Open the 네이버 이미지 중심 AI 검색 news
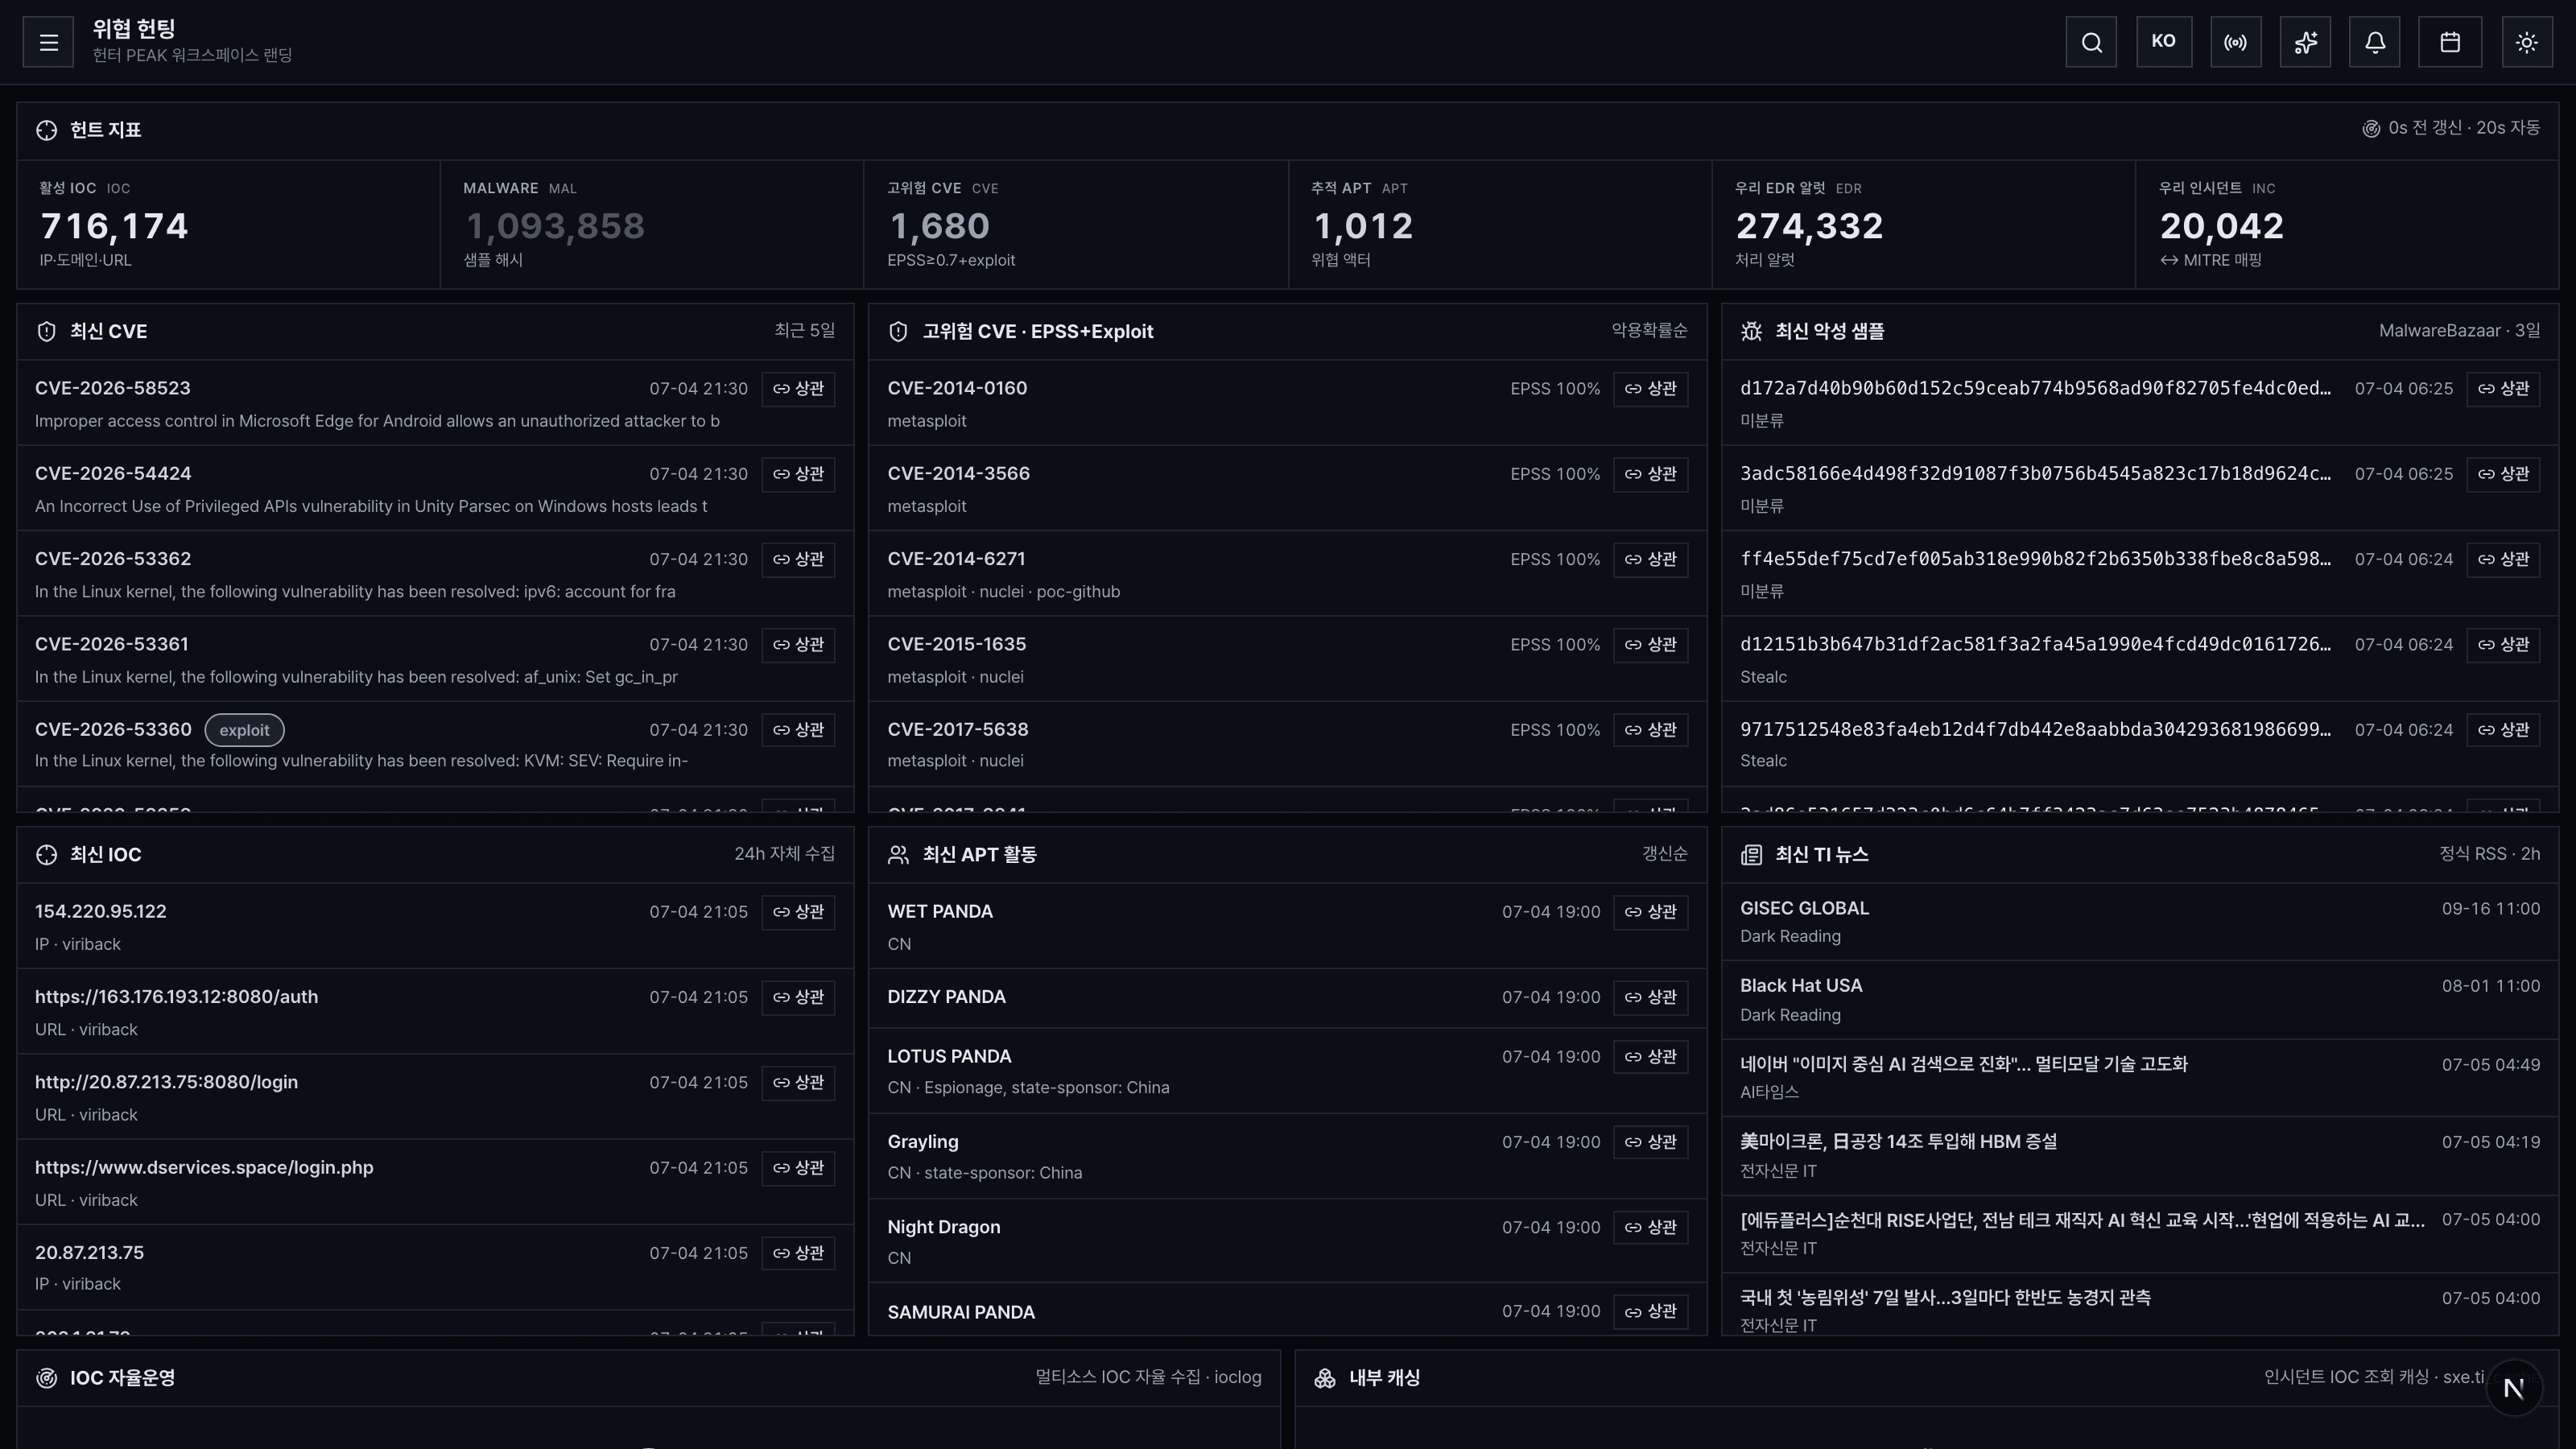 click(x=2140, y=1078)
